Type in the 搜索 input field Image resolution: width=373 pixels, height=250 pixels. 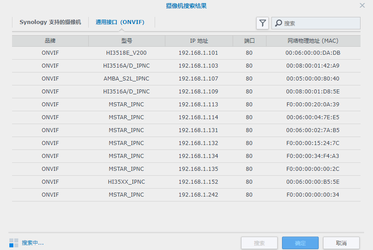click(x=320, y=23)
